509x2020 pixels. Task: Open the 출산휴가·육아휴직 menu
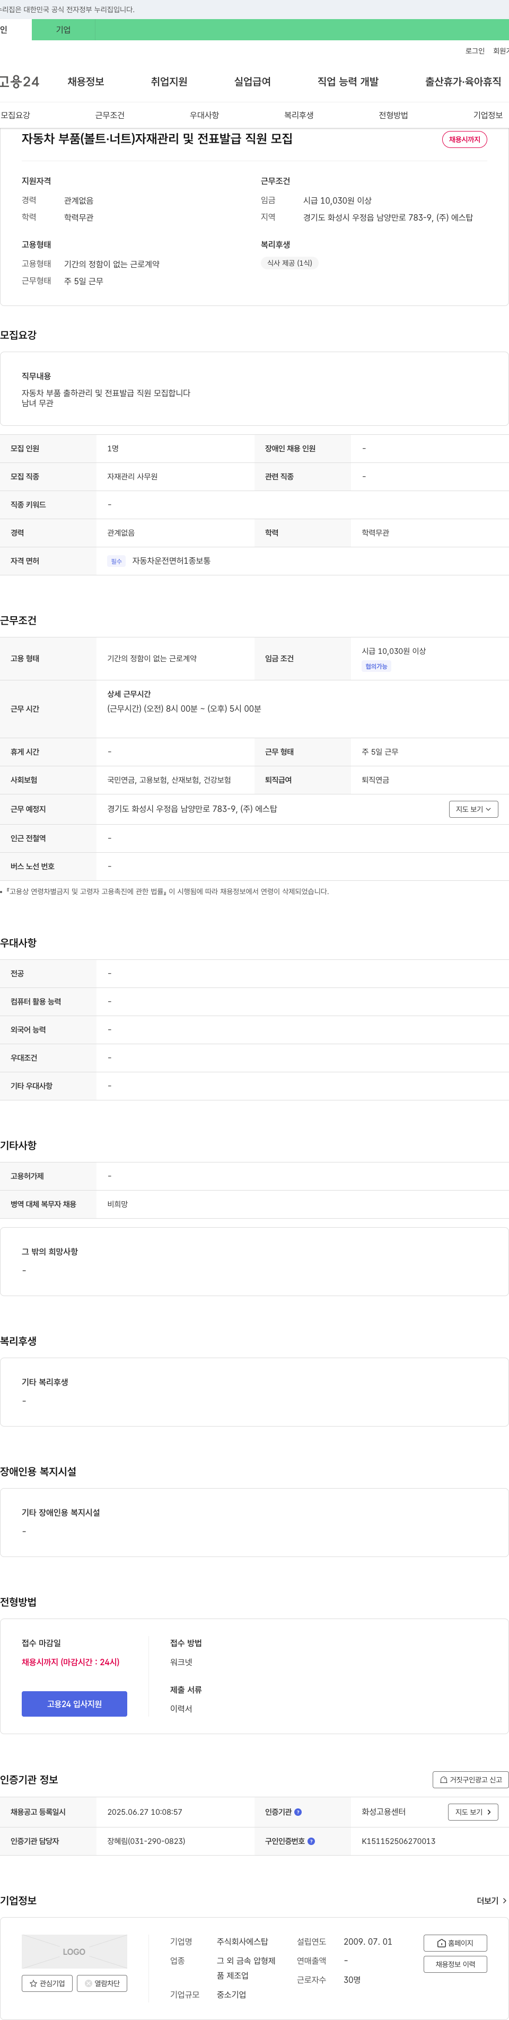point(463,82)
